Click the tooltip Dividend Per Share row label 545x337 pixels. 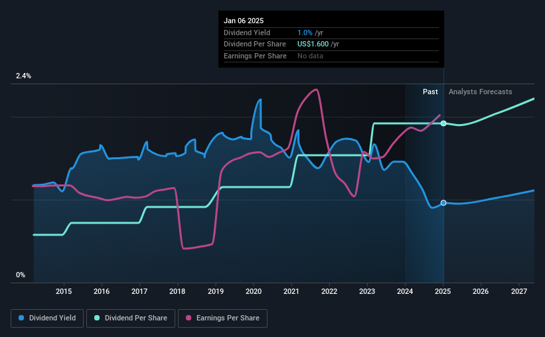point(255,44)
